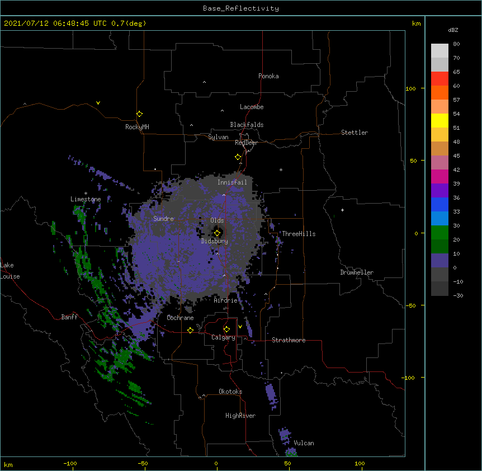Click the Blackfalds city label
Image resolution: width=482 pixels, height=471 pixels.
pos(247,125)
